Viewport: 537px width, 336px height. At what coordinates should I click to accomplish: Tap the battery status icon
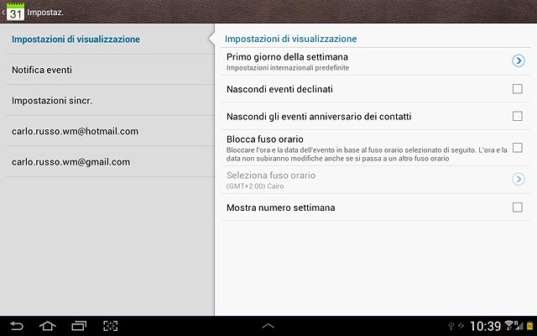530,326
